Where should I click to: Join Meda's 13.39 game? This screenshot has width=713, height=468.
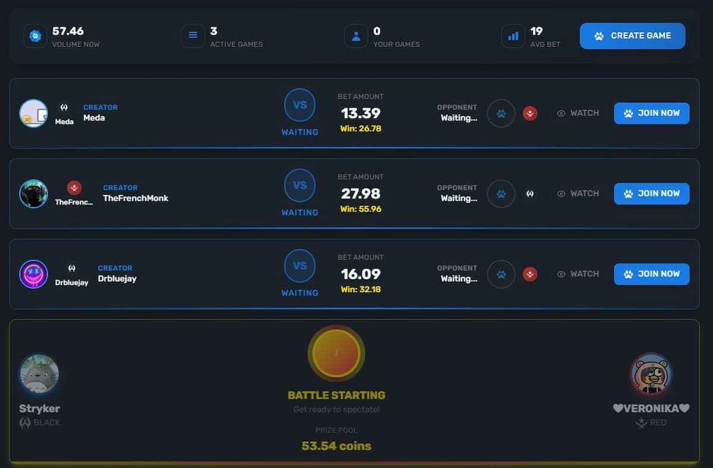[651, 113]
